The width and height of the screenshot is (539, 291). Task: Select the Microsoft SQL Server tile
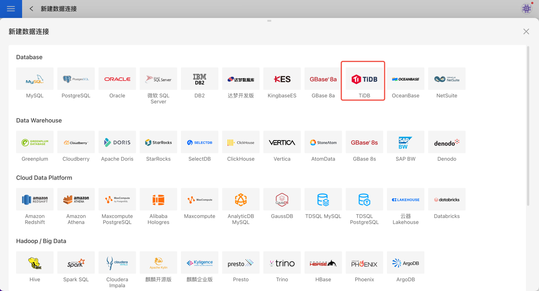point(158,79)
